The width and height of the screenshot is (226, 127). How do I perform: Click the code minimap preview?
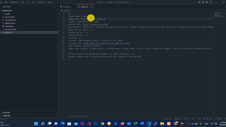click(x=220, y=15)
